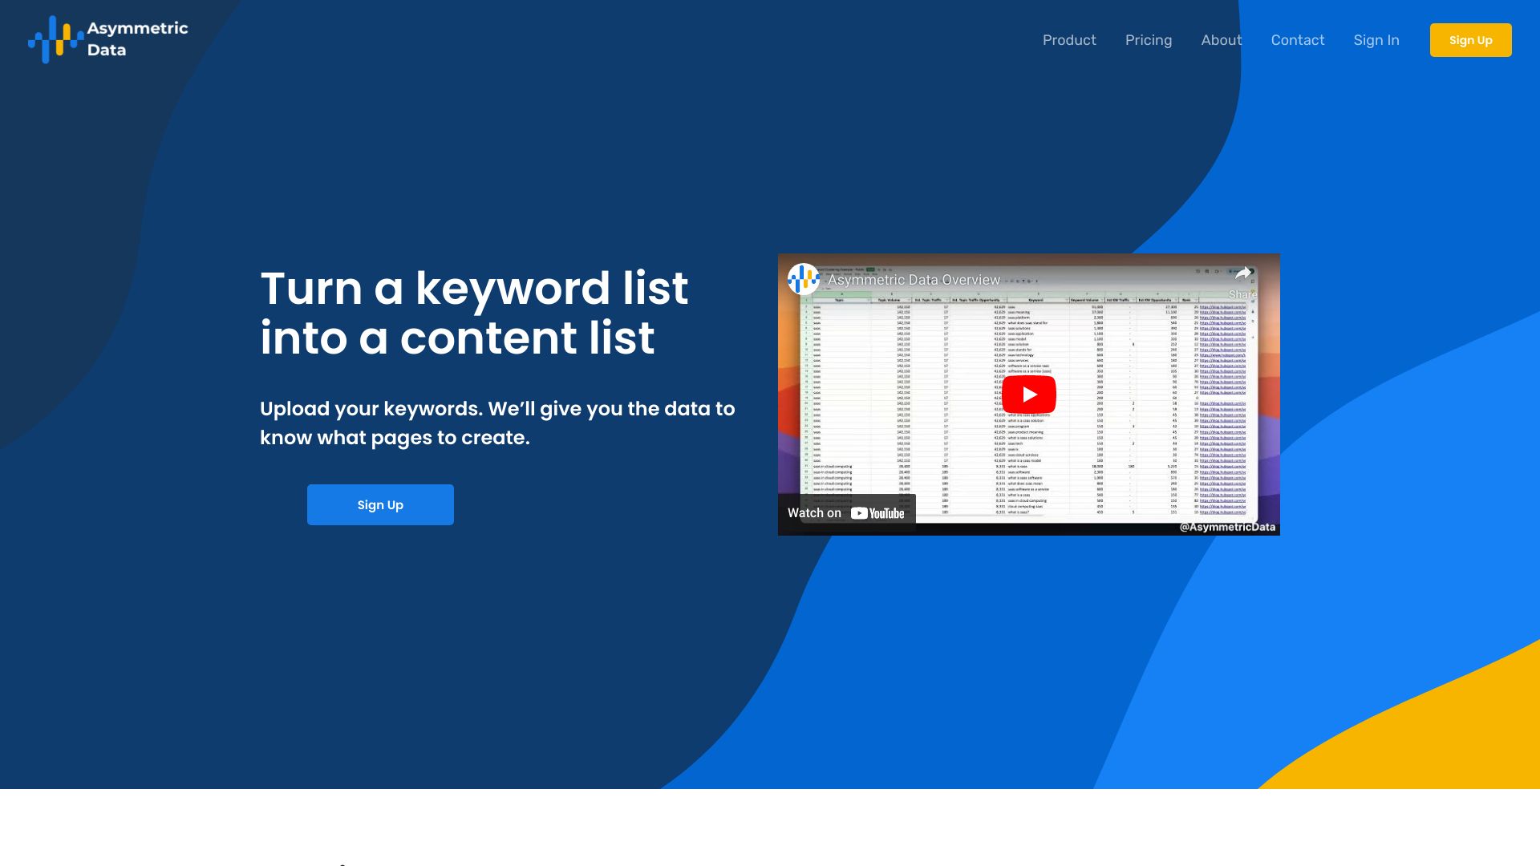This screenshot has width=1540, height=866.
Task: Open the video title Asymmetric Data Overview
Action: (x=913, y=280)
